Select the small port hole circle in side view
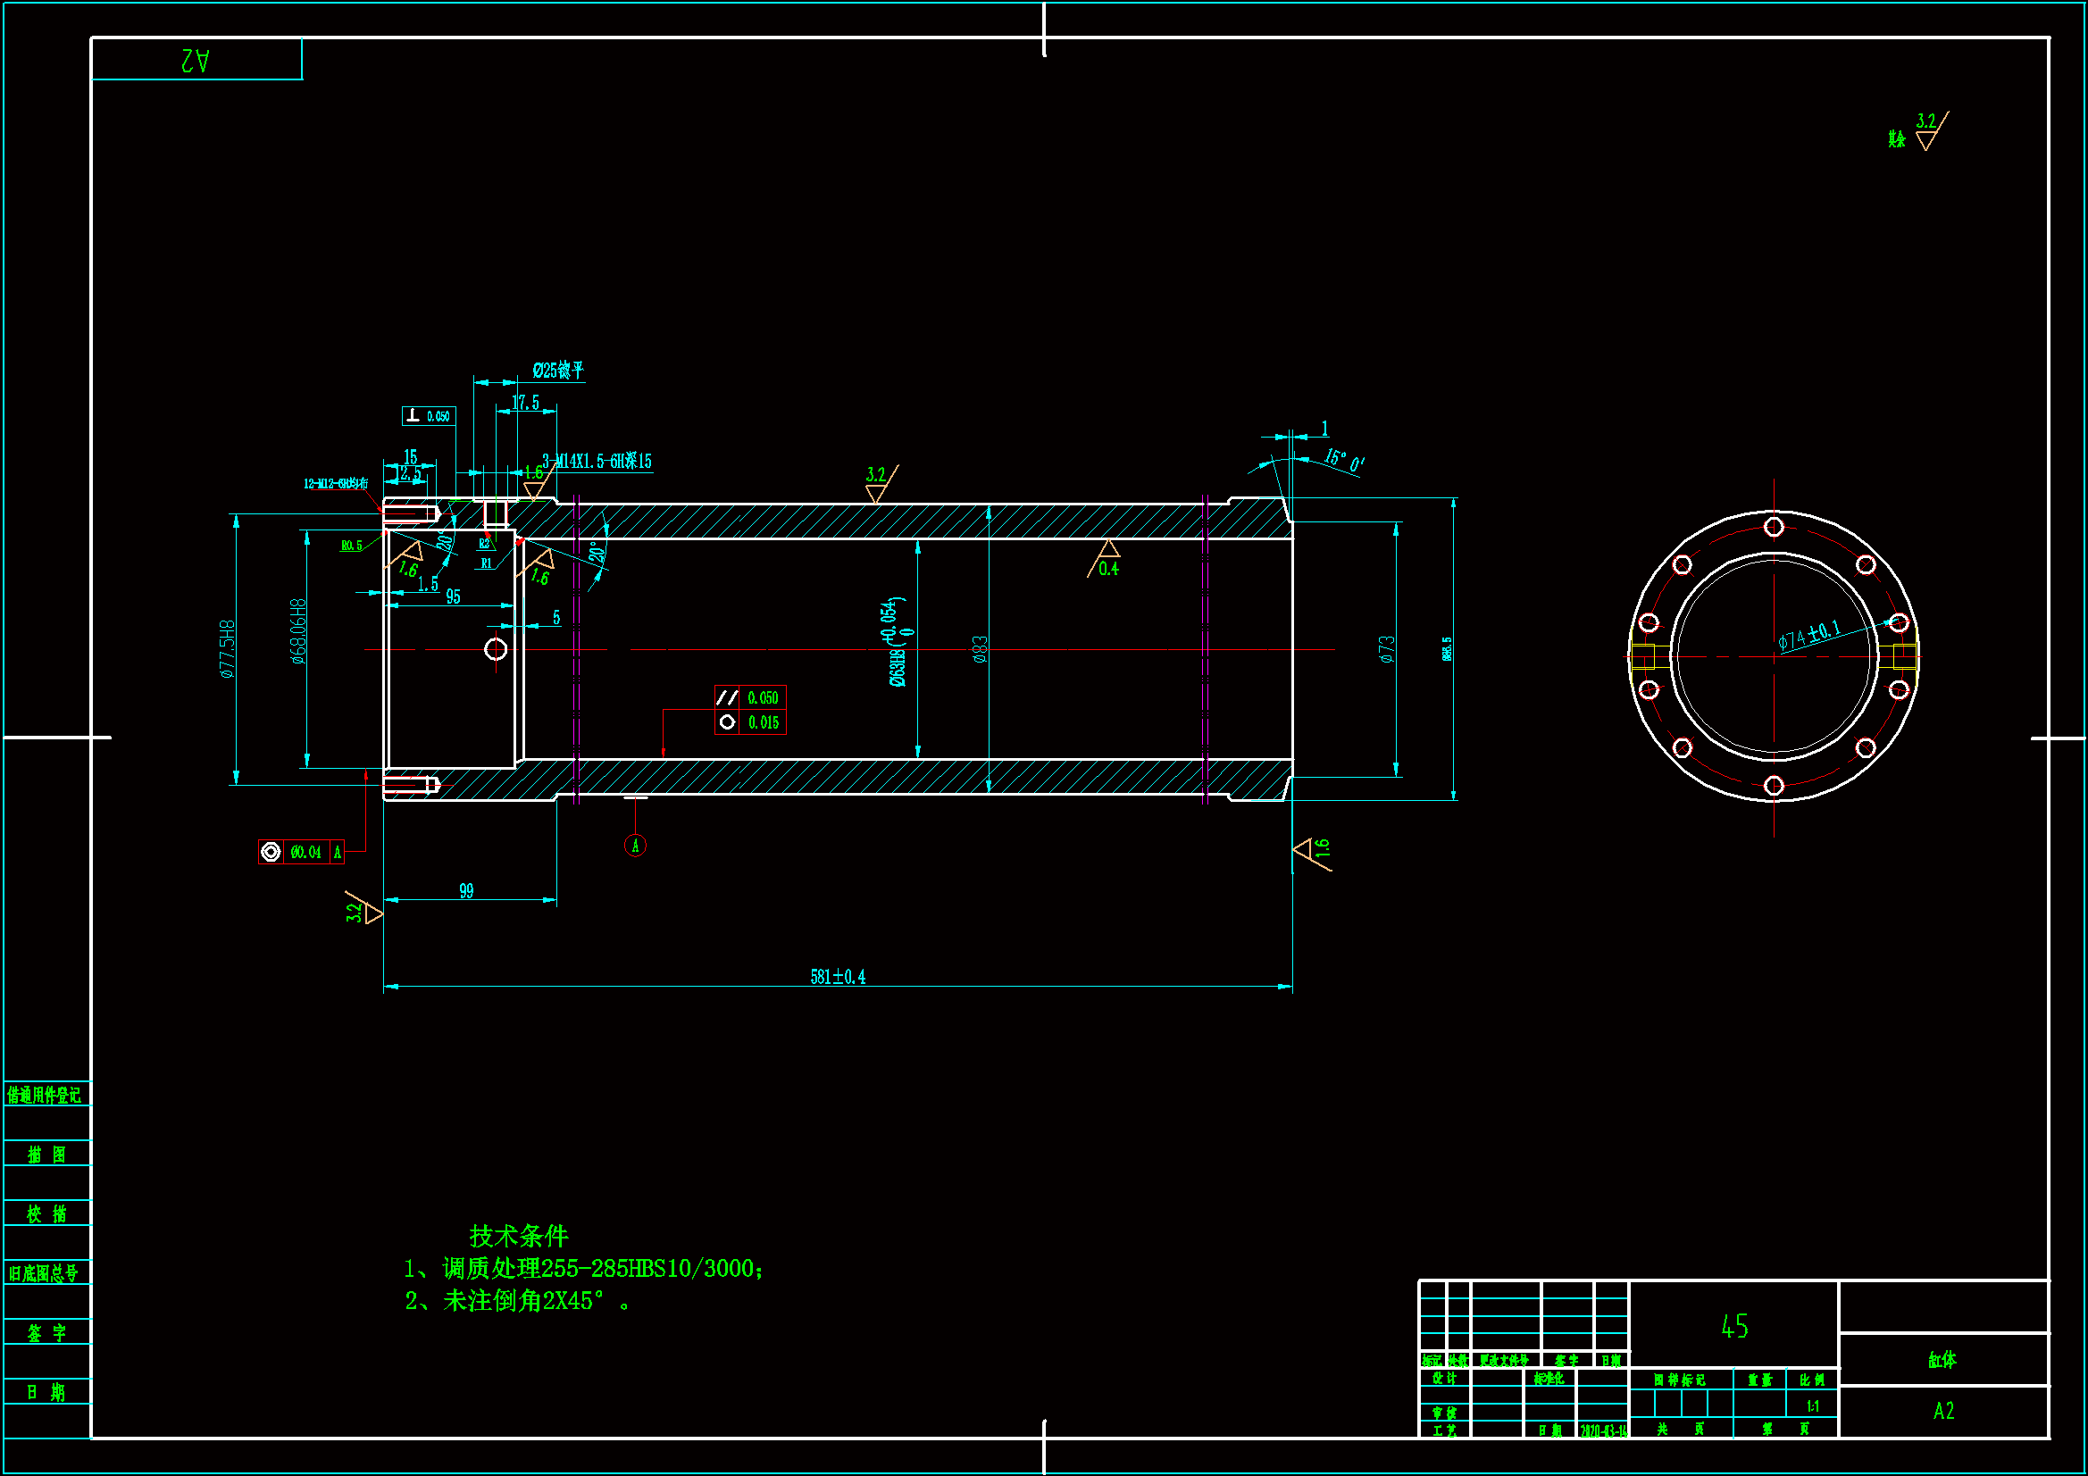This screenshot has width=2088, height=1476. tap(496, 648)
